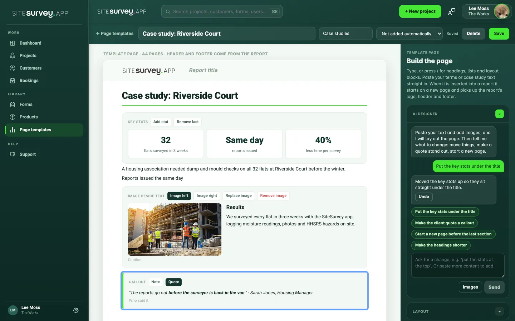The image size is (515, 321).
Task: Open settings gear next to Lee Moss
Action: coord(76,310)
